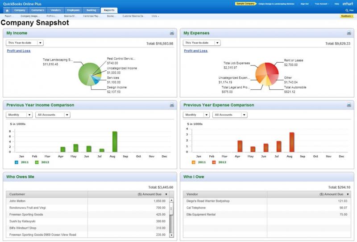The width and height of the screenshot is (357, 242).
Task: Click the April 2012 expense bar
Action: 240,146
